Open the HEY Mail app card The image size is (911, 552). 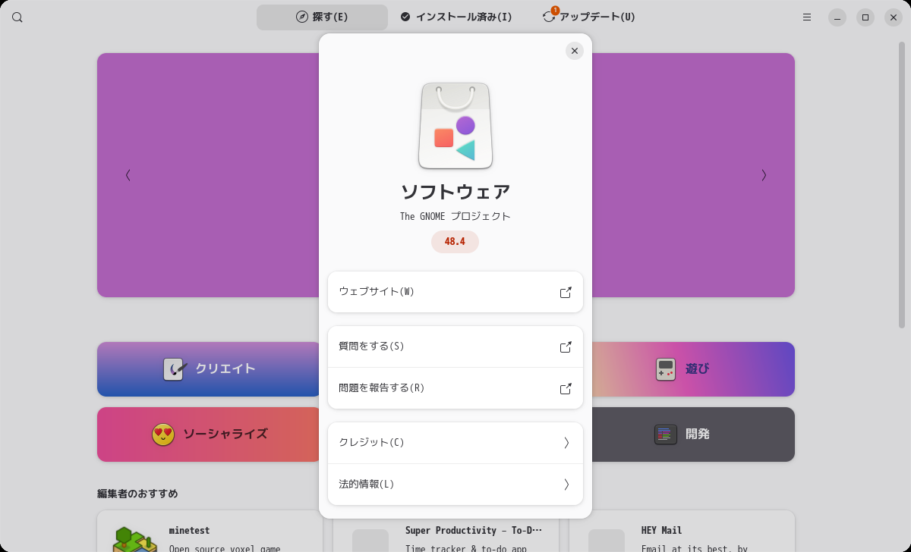point(682,532)
